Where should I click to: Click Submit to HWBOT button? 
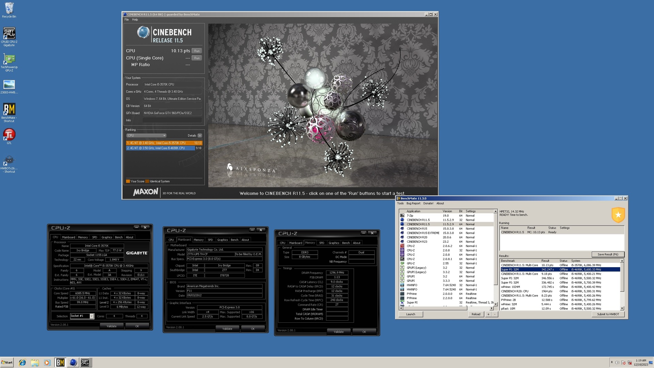[x=608, y=315]
